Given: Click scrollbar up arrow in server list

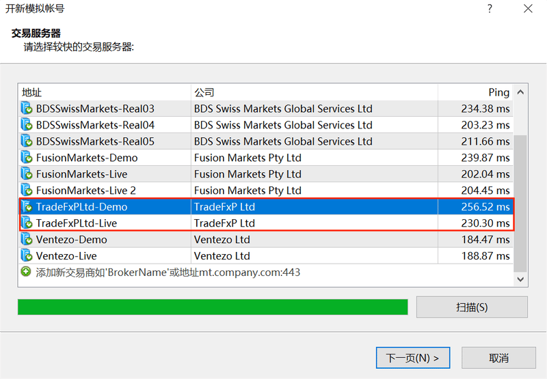Looking at the screenshot, I should tap(520, 92).
